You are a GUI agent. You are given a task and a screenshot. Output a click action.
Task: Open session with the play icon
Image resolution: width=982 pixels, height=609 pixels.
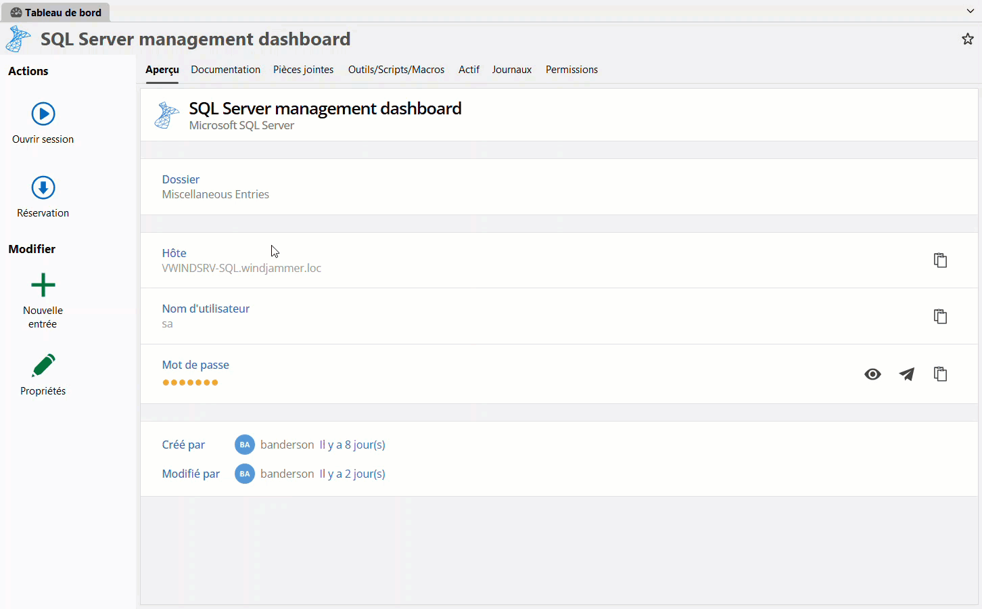43,114
